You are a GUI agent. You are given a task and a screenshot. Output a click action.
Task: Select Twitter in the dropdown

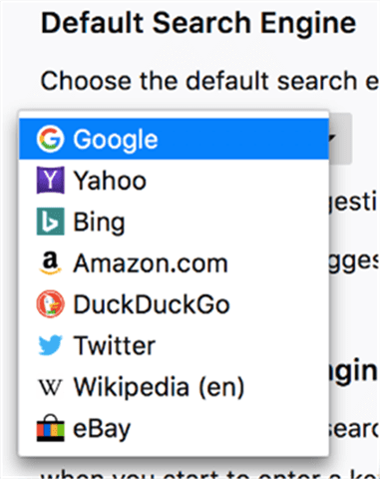[174, 345]
